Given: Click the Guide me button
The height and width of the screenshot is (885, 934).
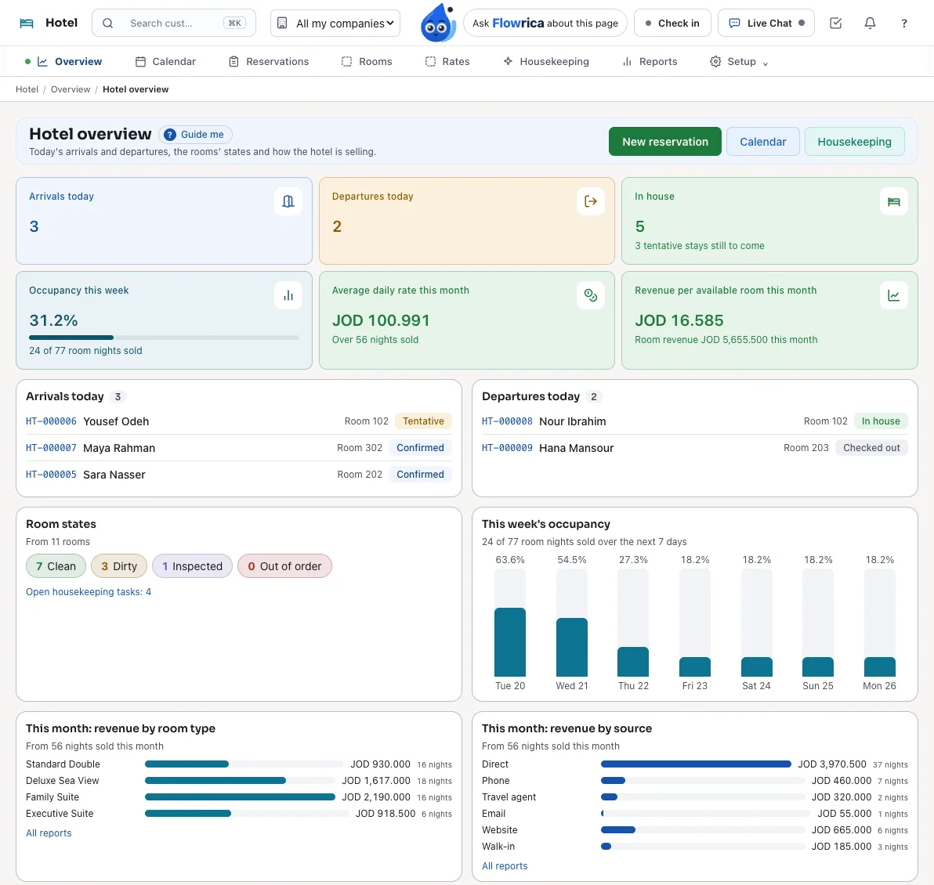Looking at the screenshot, I should (195, 135).
